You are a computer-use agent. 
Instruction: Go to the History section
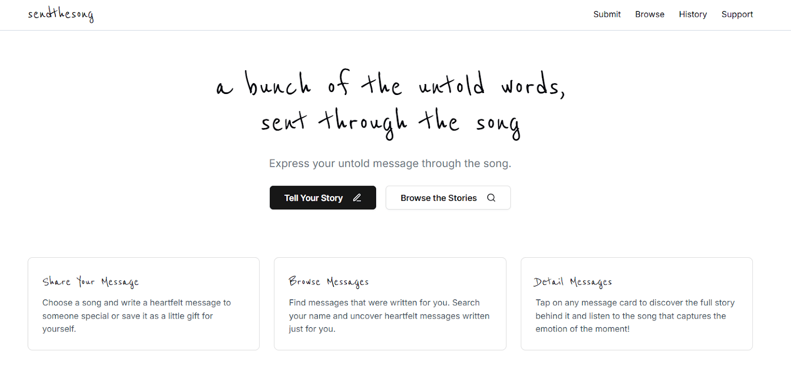click(x=693, y=14)
